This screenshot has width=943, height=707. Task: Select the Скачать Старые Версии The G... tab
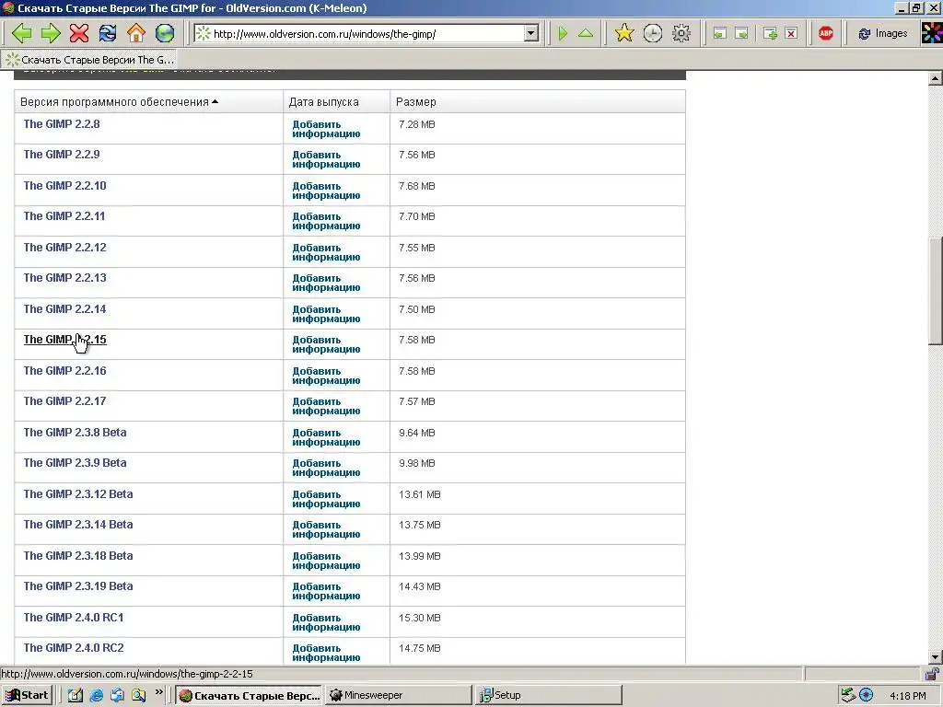[x=89, y=60]
